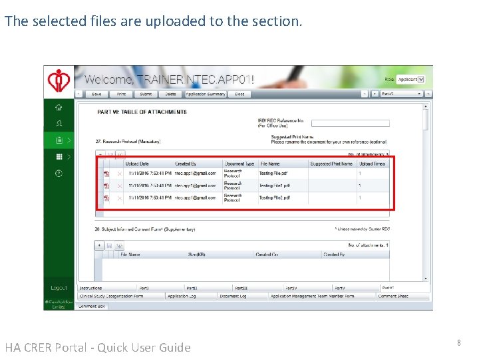479x359 pixels.
Task: Open PDF icon for Testing File.pdf
Action: point(106,174)
